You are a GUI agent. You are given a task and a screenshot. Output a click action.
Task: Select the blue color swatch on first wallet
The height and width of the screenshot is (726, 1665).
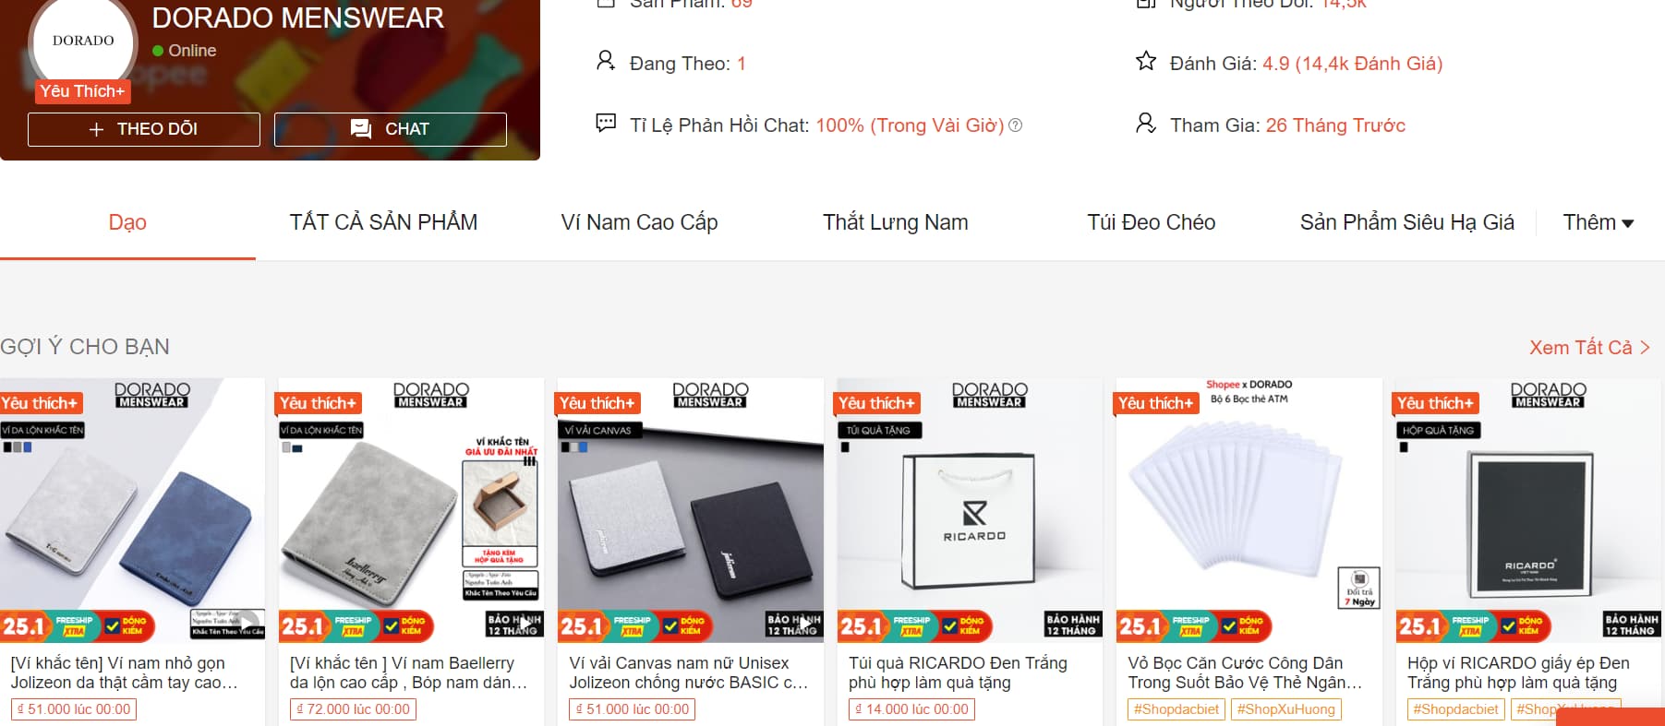tap(28, 447)
